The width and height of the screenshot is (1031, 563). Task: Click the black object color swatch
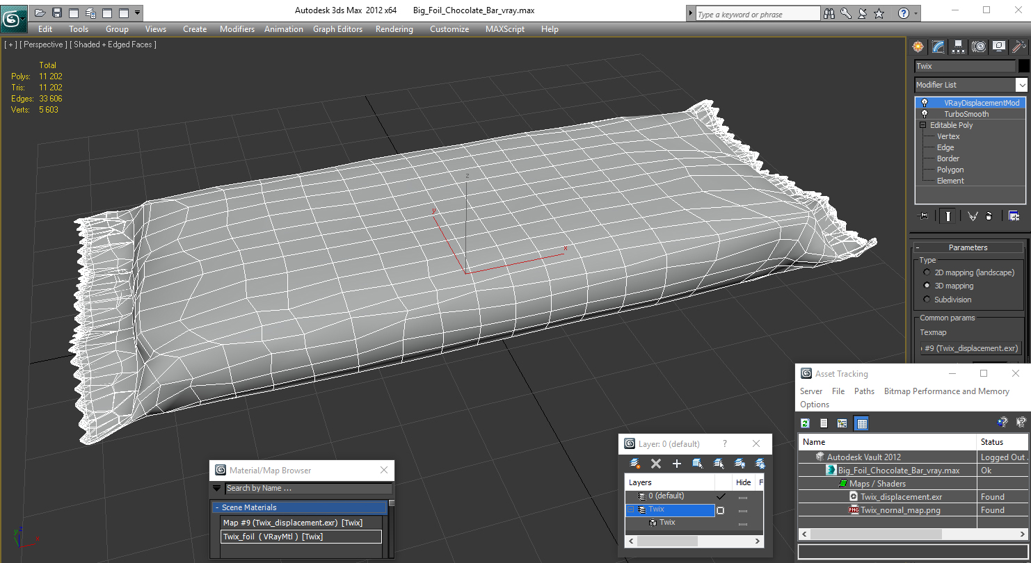point(1023,66)
